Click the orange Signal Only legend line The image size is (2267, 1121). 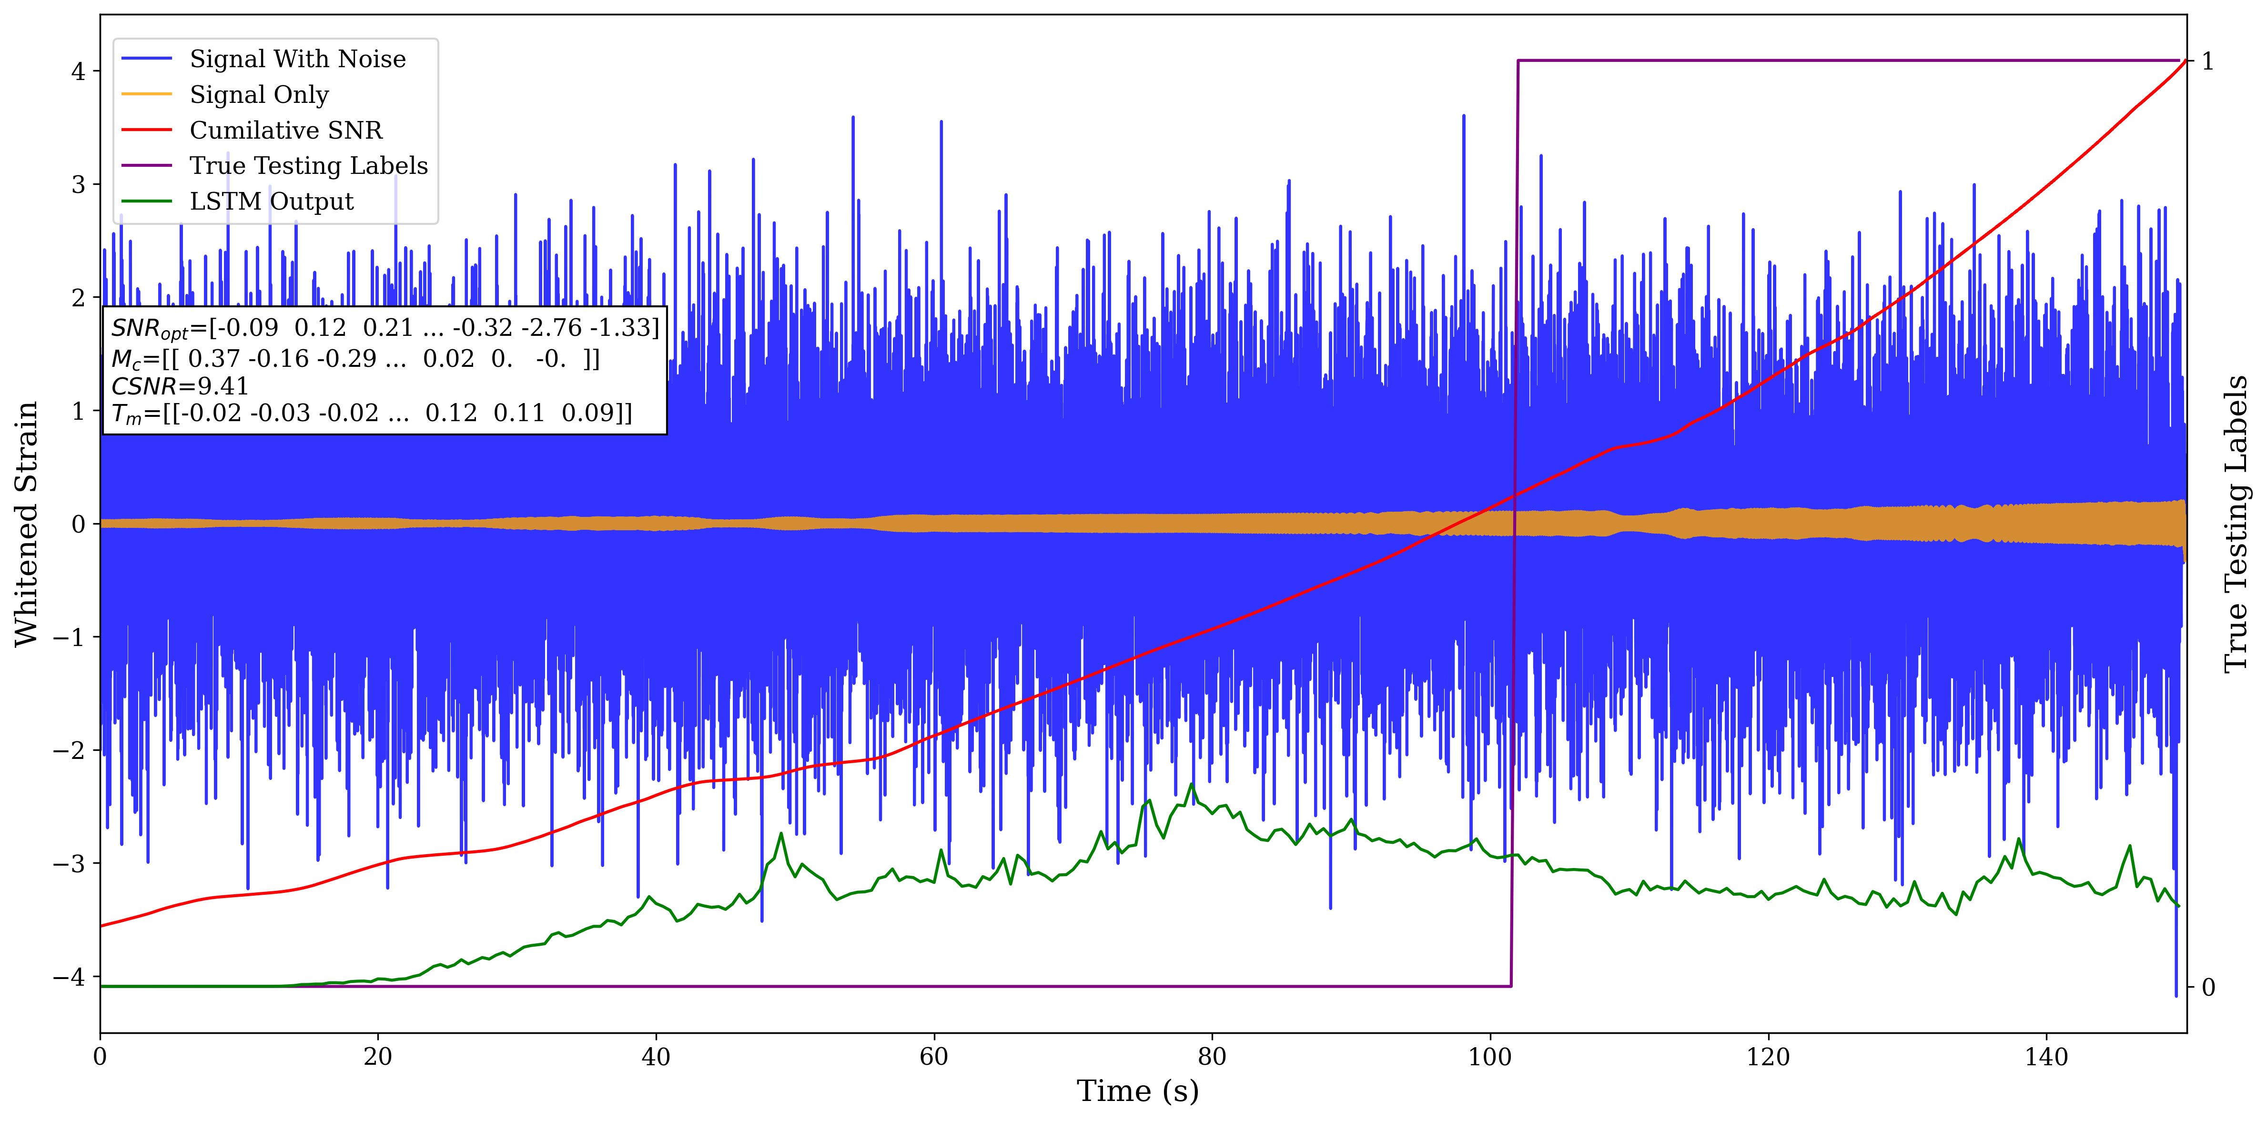(146, 94)
